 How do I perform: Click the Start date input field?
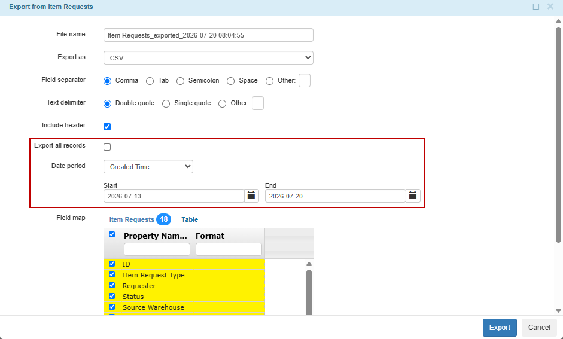pos(174,196)
